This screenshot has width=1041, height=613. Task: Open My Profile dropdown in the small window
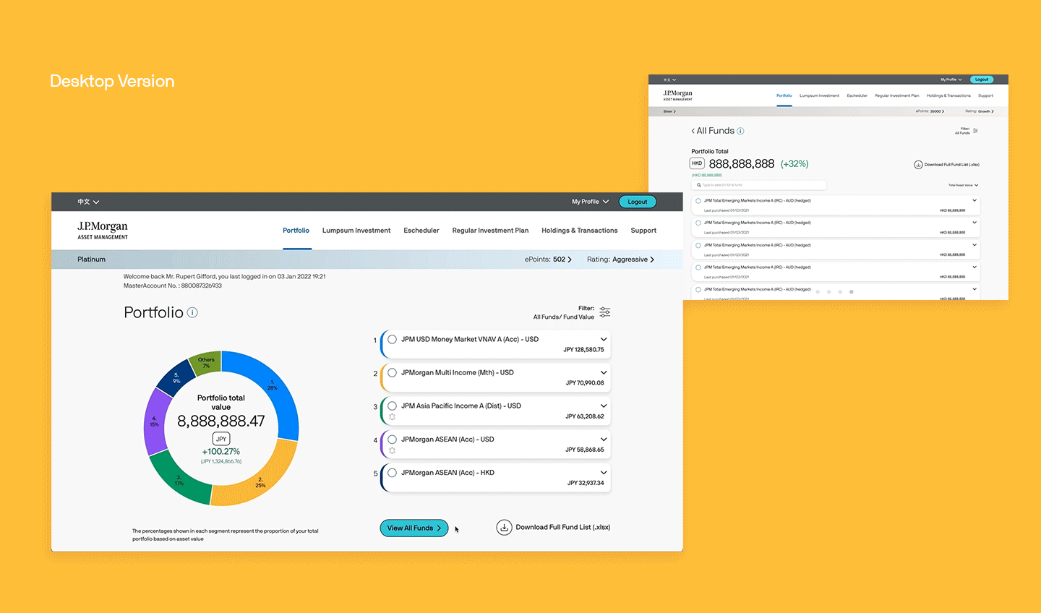pos(951,80)
